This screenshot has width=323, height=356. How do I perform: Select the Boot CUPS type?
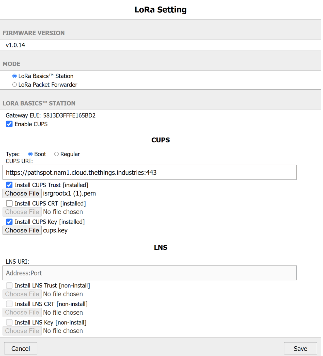coord(30,154)
